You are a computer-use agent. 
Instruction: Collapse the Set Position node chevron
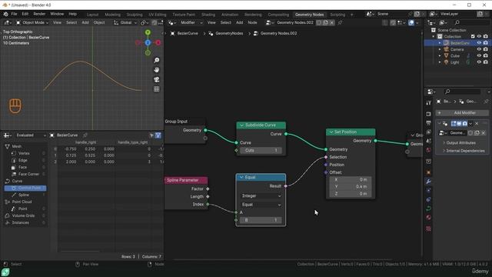click(x=331, y=132)
